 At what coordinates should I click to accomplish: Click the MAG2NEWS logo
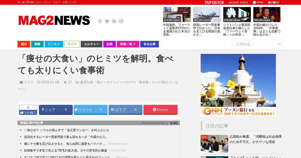click(54, 21)
